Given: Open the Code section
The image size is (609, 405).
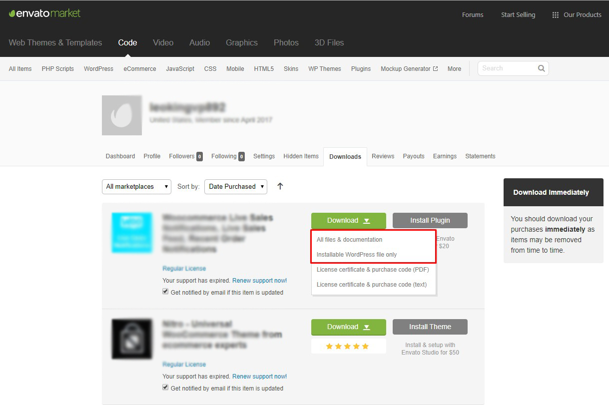Looking at the screenshot, I should [x=127, y=43].
